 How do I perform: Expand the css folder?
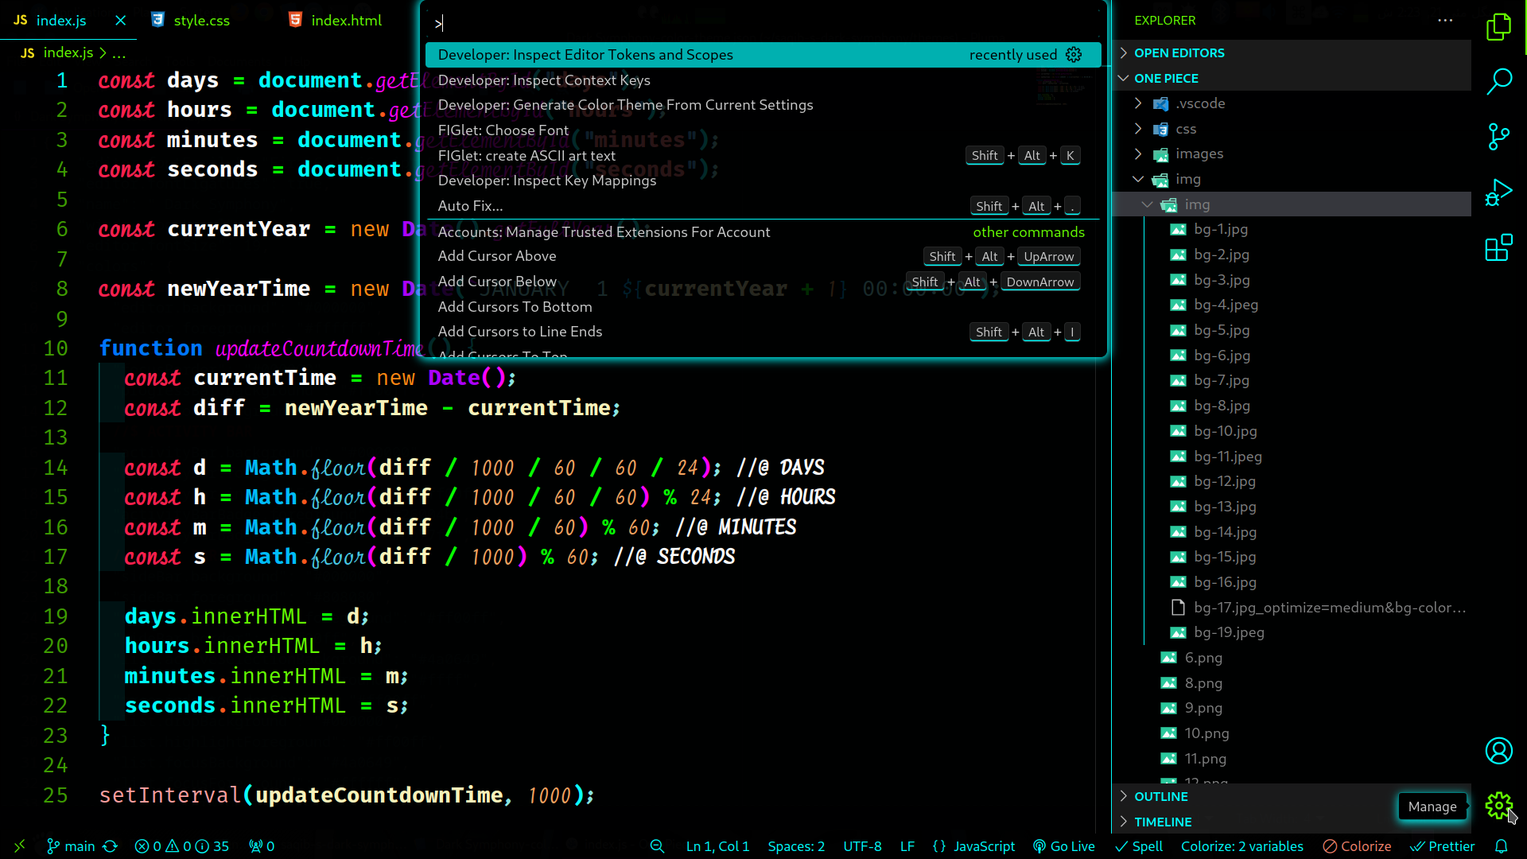click(1185, 129)
